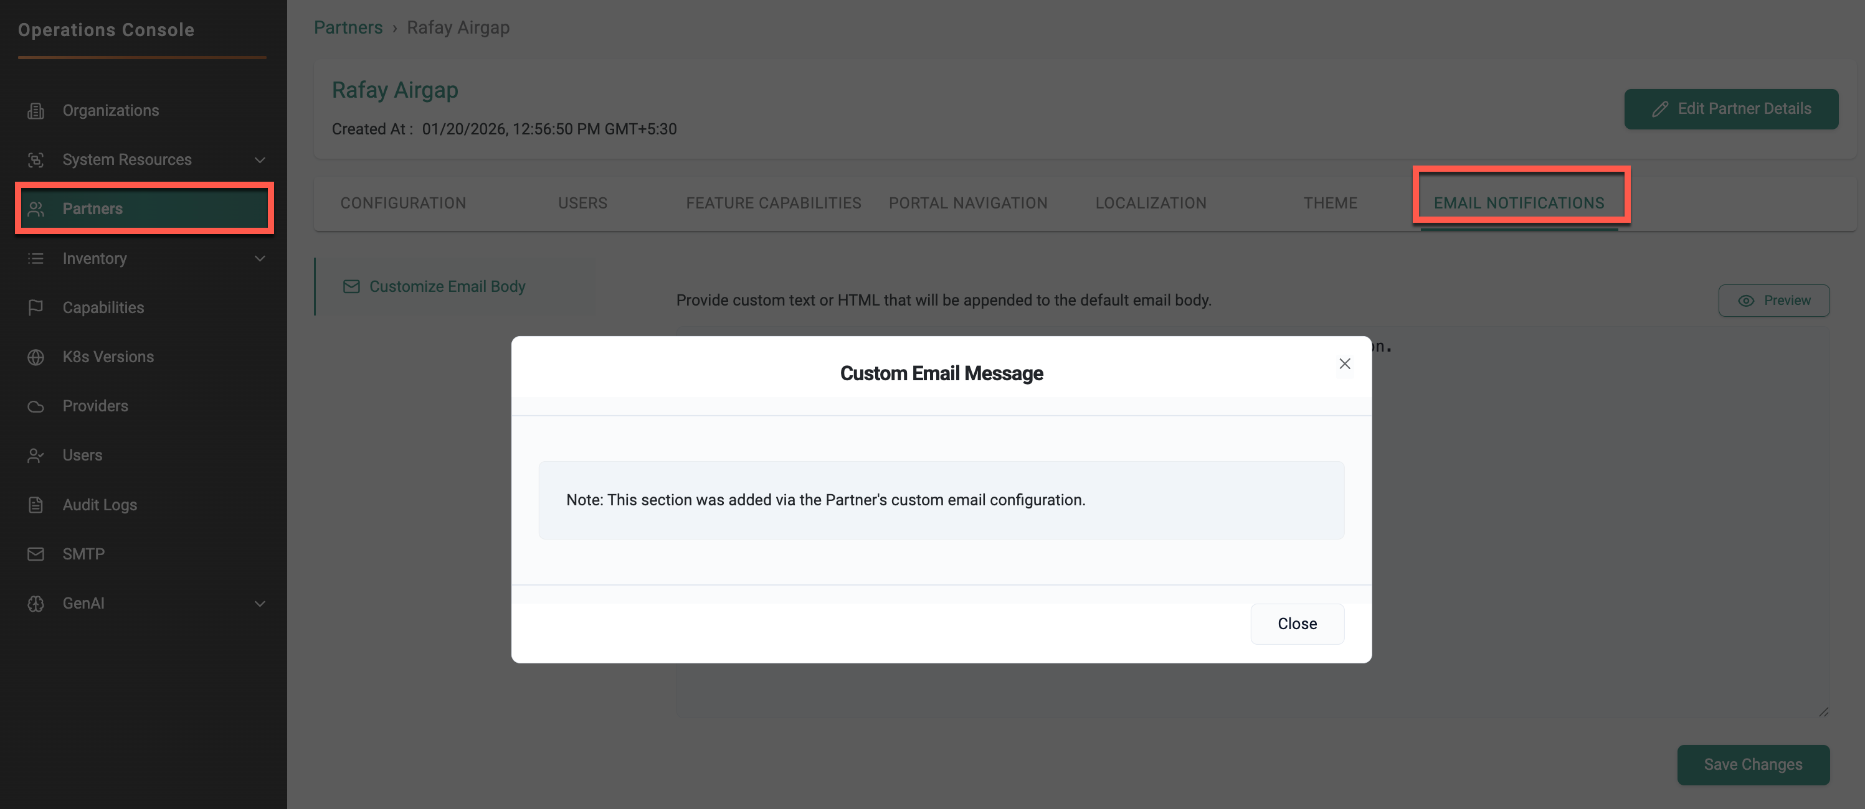Screen dimensions: 1865x809
Task: Expand the System Resources chevron
Action: click(260, 160)
